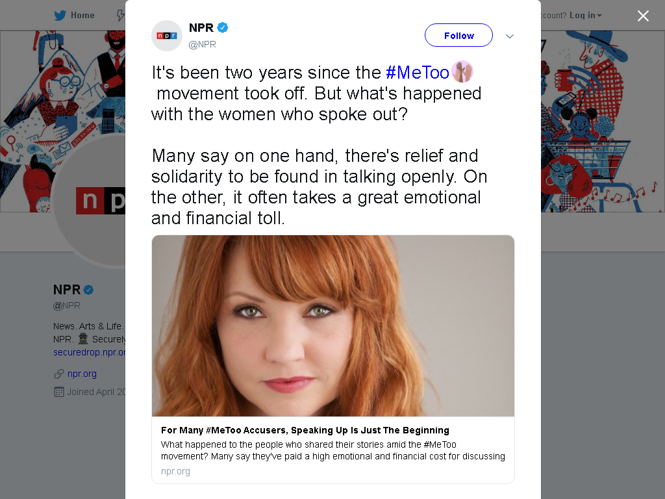Screen dimensions: 665x499
Task: Click the verified badge next to NPR
Action: (x=223, y=27)
